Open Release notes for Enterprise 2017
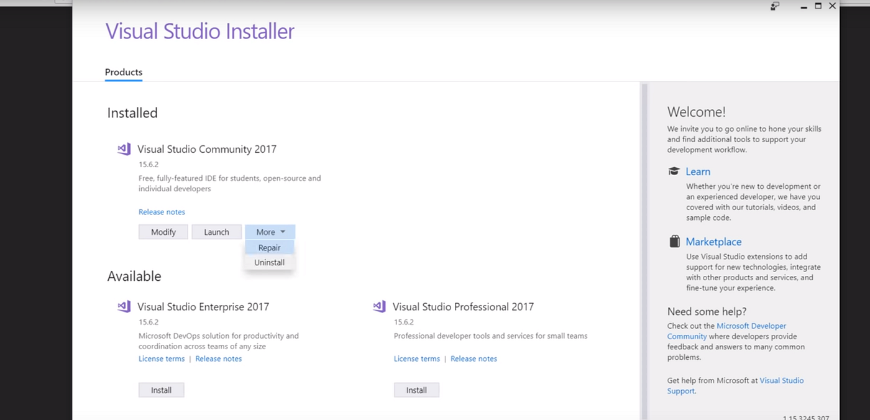This screenshot has height=420, width=870. [x=219, y=358]
